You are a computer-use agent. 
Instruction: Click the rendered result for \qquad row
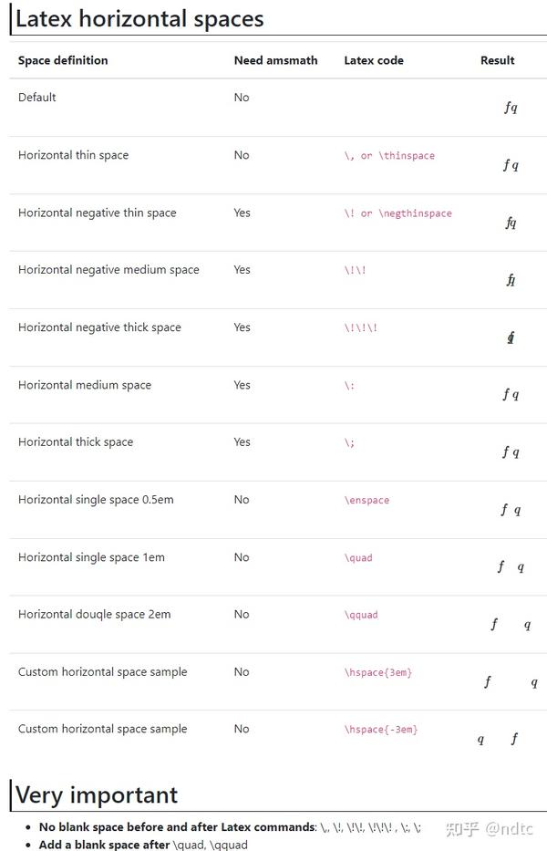pos(511,625)
